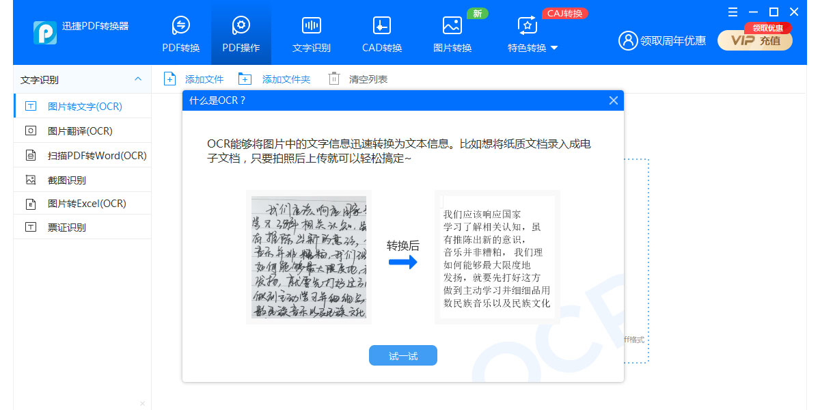Open the PDF转换 tab

181,33
